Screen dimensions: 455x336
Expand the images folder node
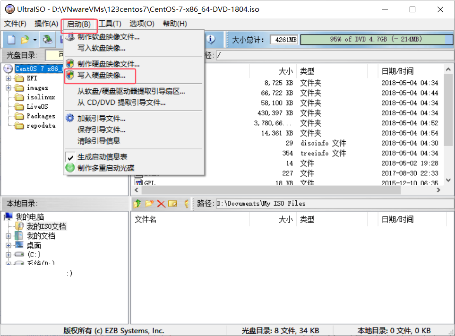click(x=9, y=87)
